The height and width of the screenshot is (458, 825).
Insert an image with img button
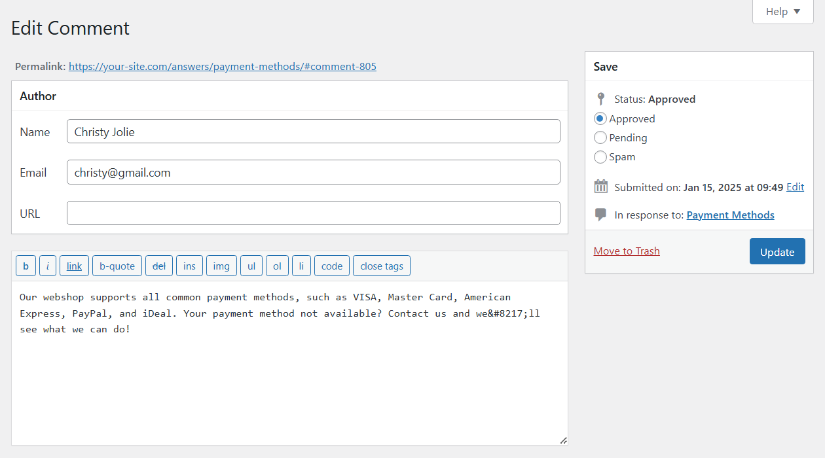coord(221,266)
